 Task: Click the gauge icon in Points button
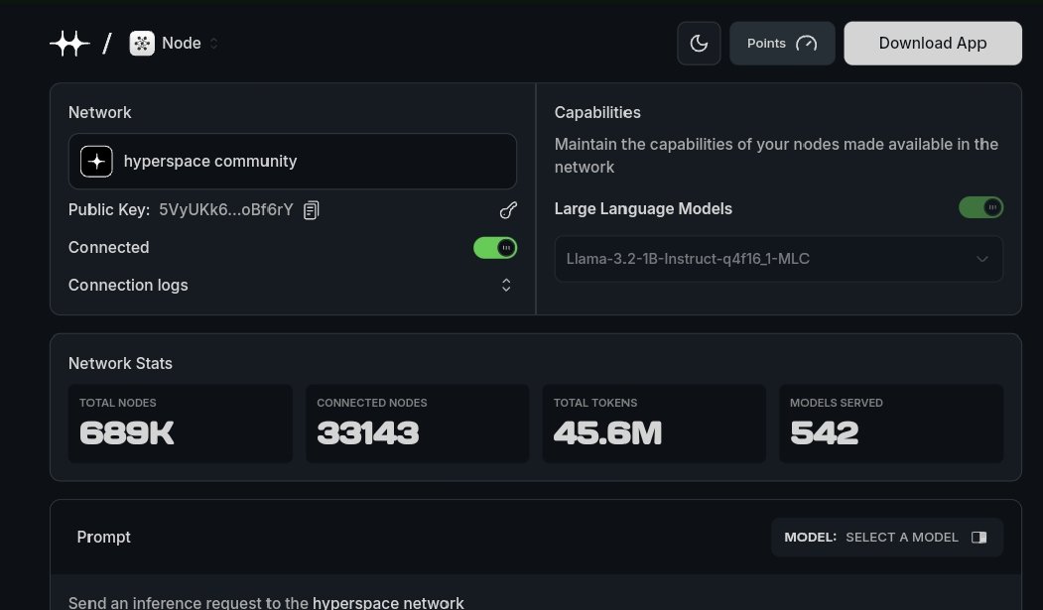point(806,44)
